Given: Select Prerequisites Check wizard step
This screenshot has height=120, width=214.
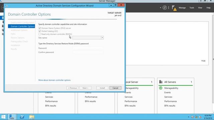Looking at the screenshot, I should 19,41.
